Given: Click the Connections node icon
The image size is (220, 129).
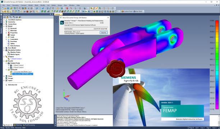Looking at the screenshot, I should click(x=6, y=24).
